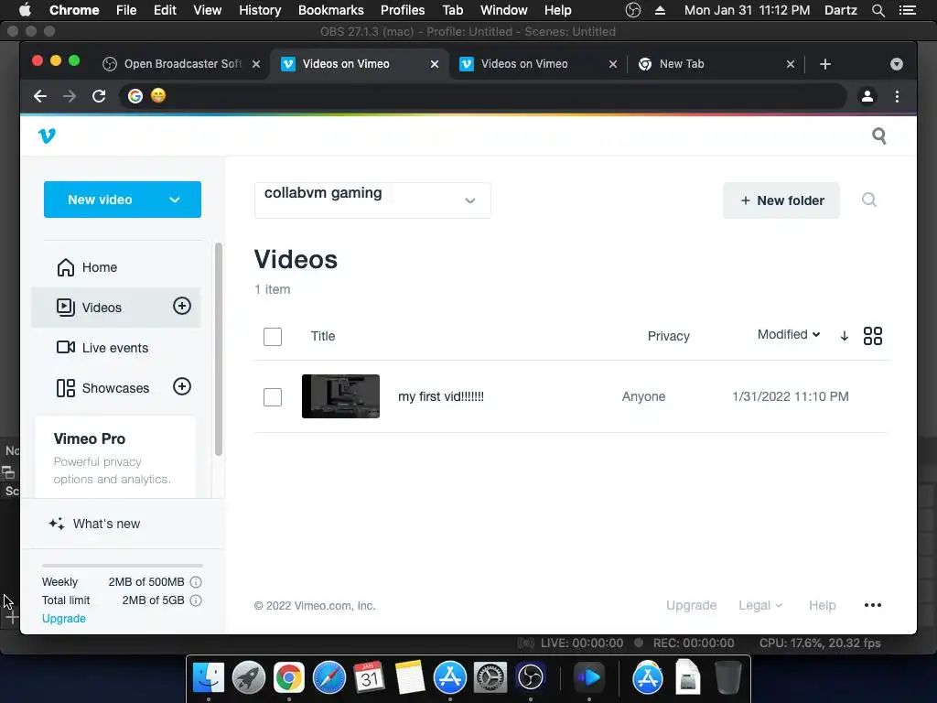The image size is (937, 703).
Task: Click the Upgrade link in the footer
Action: pos(692,606)
